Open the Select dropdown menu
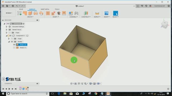This screenshot has width=172, height=96. tap(116, 17)
